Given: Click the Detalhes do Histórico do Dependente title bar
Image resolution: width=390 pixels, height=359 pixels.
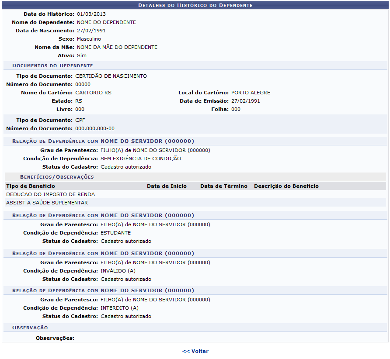Looking at the screenshot, I should click(x=195, y=5).
